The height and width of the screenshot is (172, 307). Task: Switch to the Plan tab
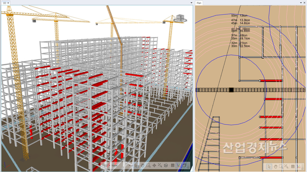coord(199,3)
